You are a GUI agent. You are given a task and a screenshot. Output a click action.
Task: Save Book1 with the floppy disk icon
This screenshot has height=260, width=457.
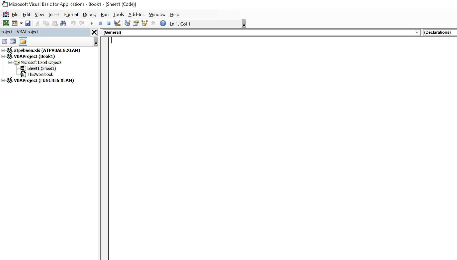28,23
